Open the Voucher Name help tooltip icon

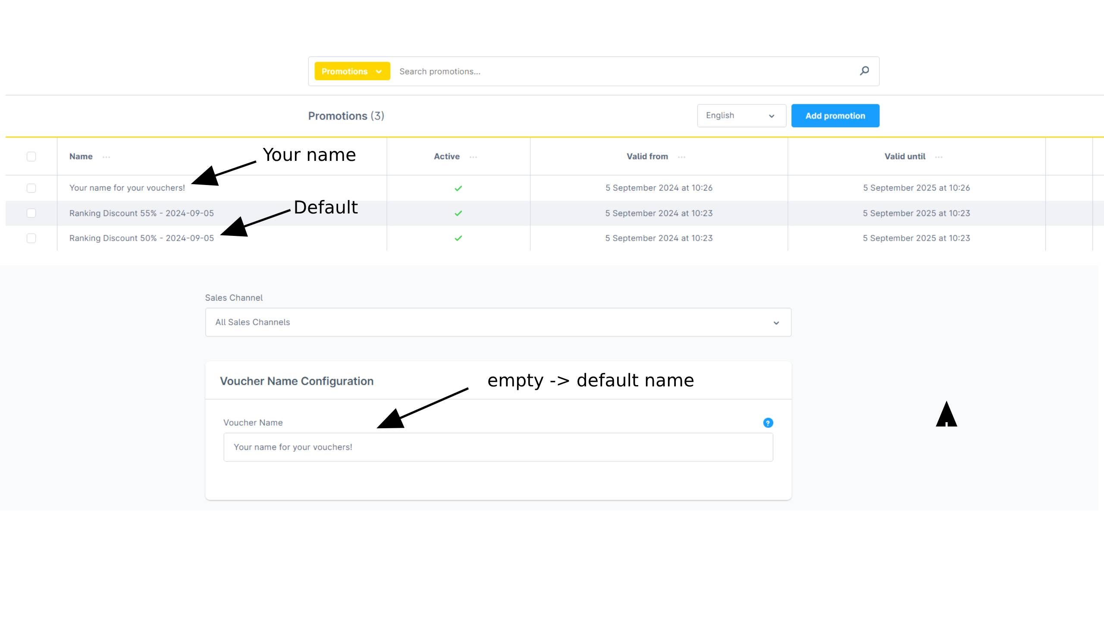pyautogui.click(x=768, y=423)
